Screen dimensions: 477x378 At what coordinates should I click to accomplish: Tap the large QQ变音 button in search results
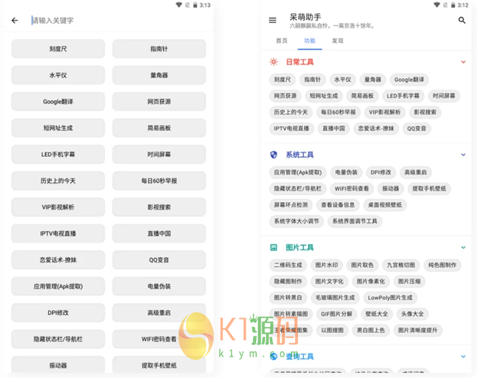coord(159,260)
